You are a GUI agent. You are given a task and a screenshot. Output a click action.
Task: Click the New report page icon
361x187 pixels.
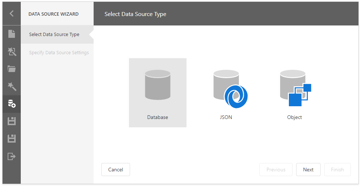click(x=12, y=34)
